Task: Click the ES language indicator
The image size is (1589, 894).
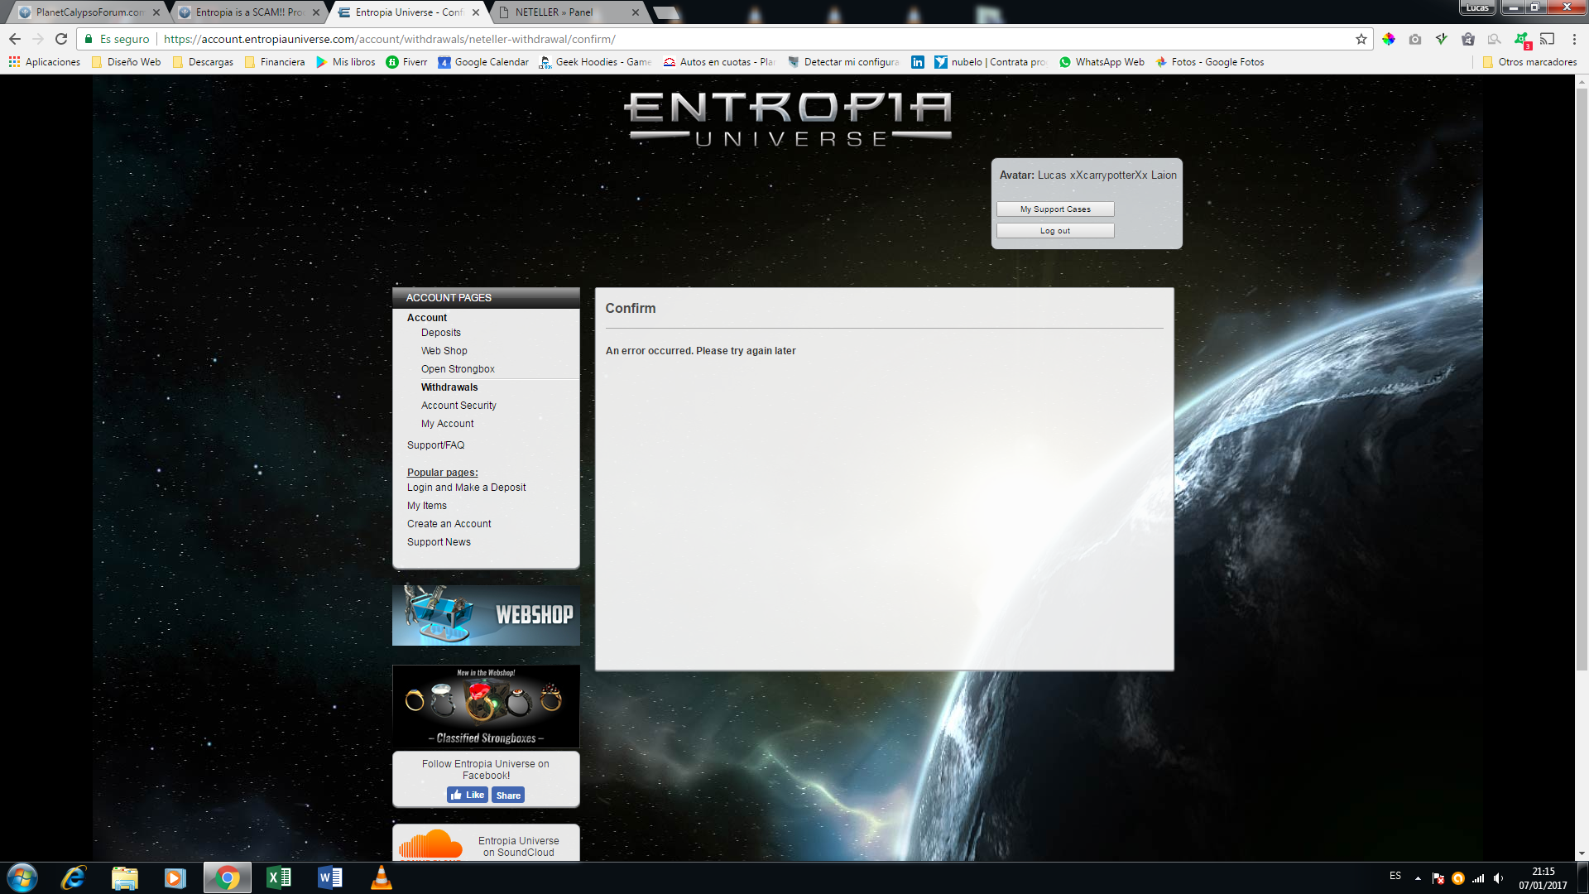Action: [1395, 876]
